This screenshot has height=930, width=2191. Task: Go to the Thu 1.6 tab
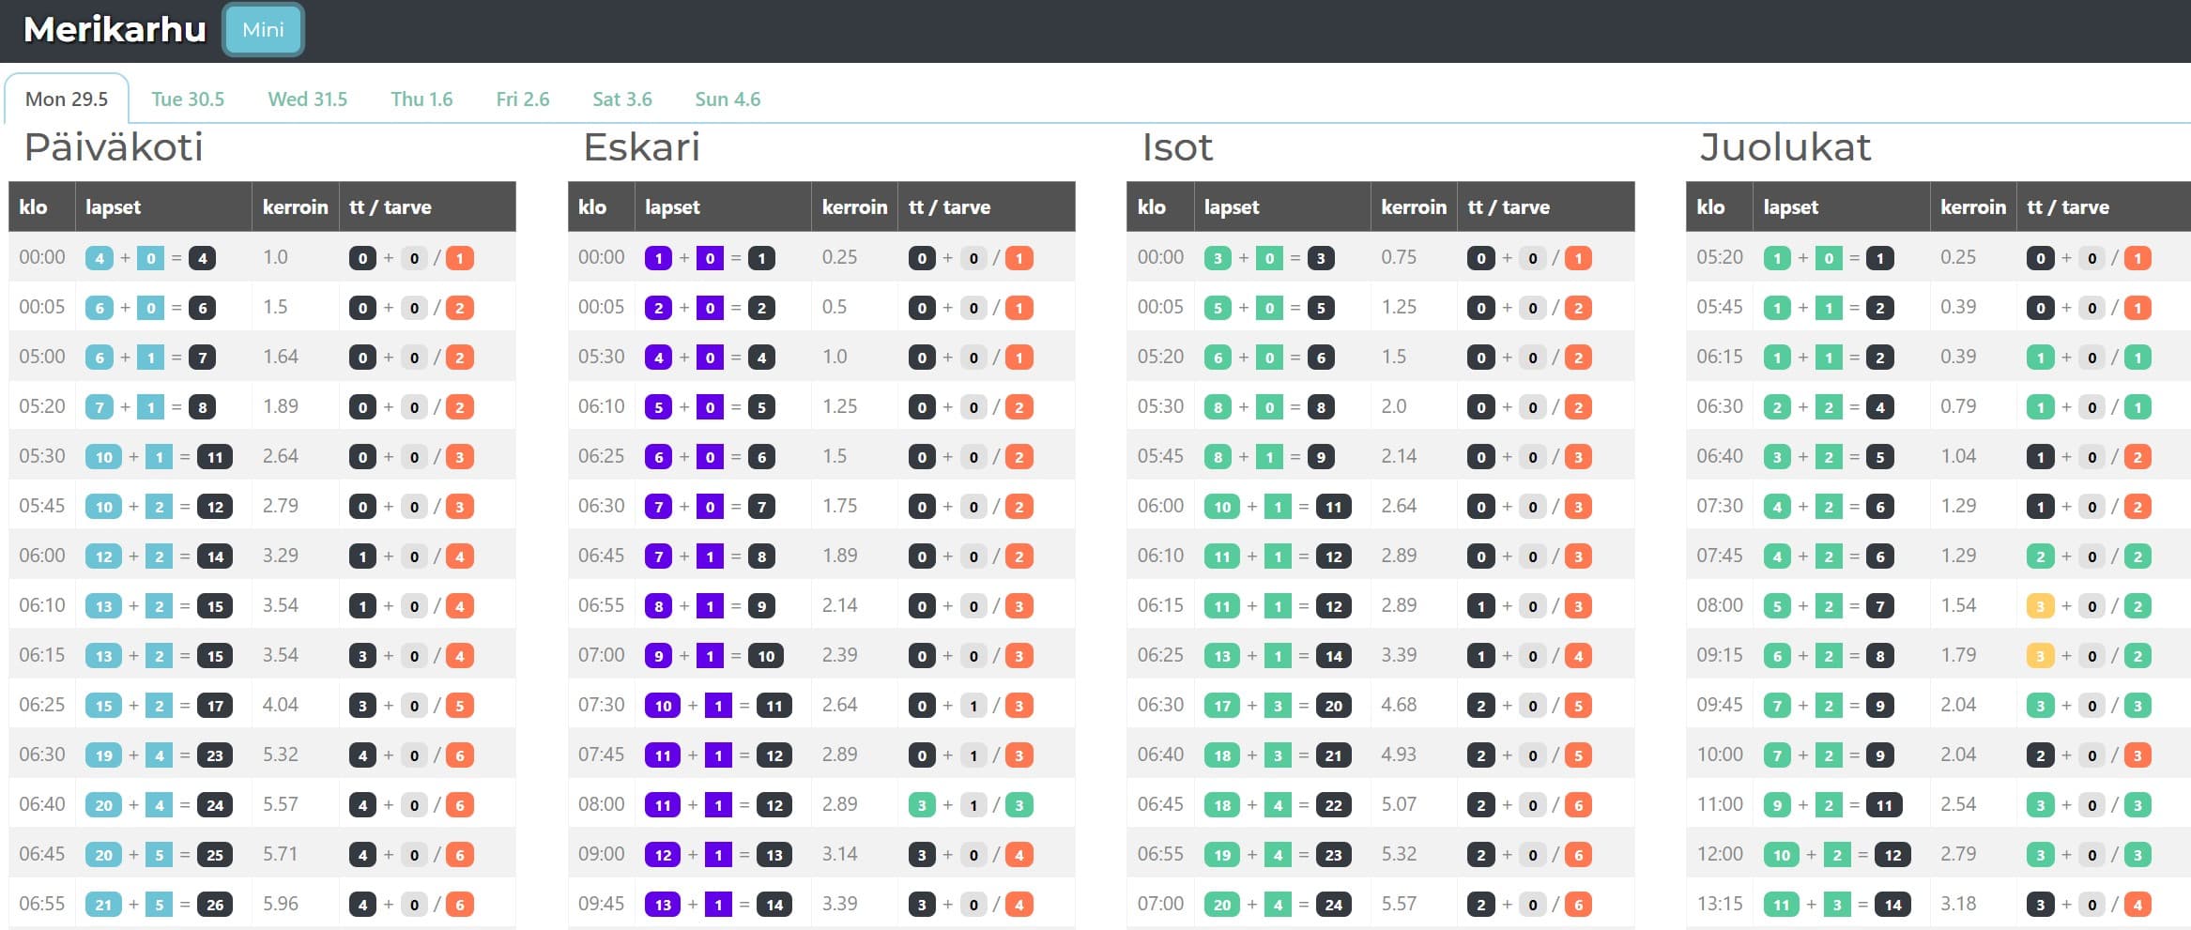(x=421, y=99)
